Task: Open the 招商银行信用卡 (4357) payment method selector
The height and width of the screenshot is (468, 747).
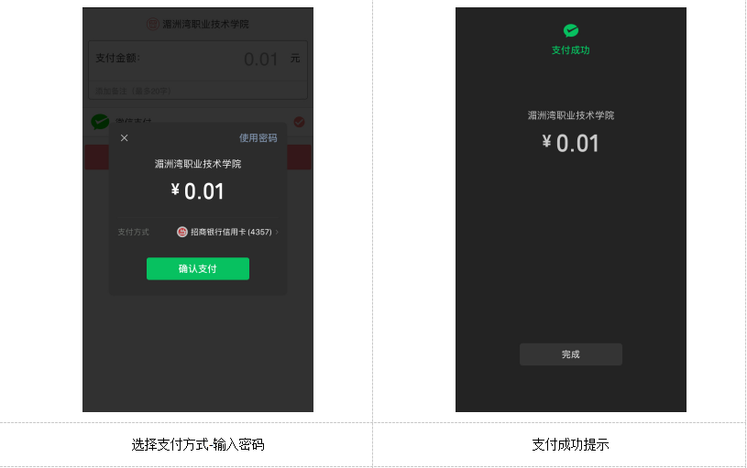Action: [227, 232]
